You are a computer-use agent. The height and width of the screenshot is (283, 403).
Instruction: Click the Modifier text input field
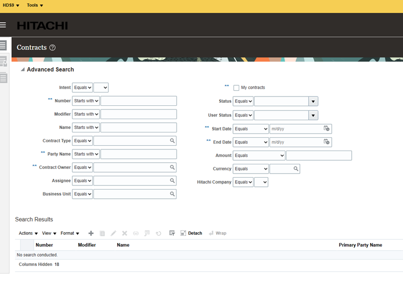[139, 114]
